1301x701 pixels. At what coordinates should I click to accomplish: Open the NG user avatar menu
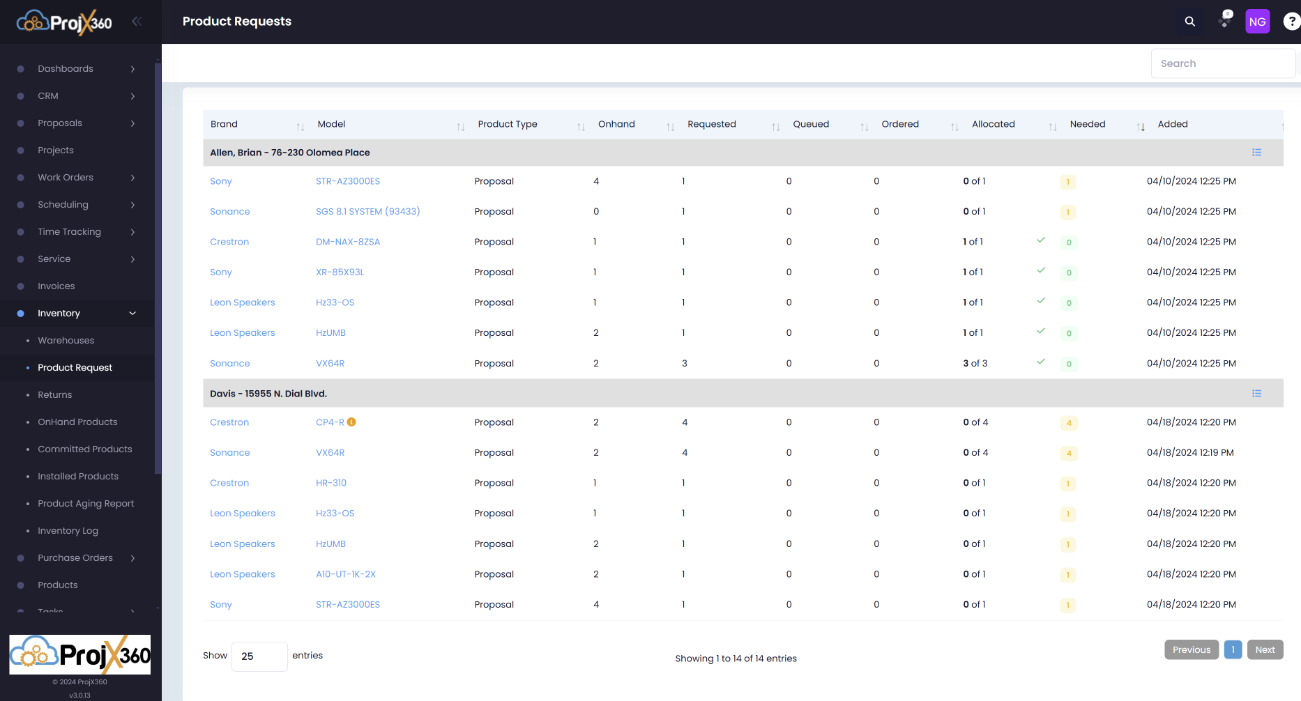pos(1257,22)
